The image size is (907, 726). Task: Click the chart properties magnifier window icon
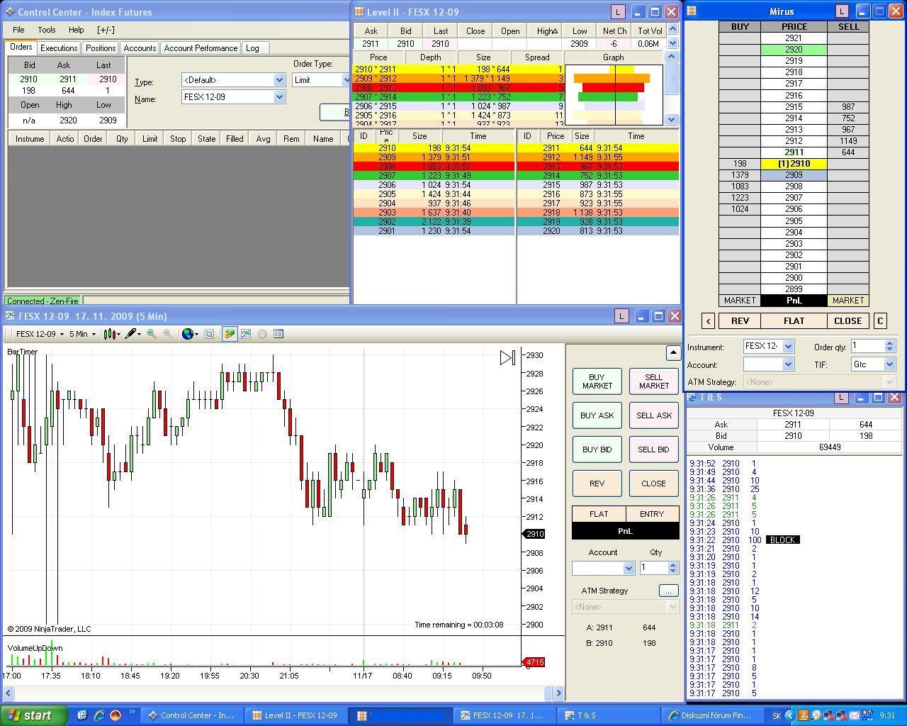209,334
